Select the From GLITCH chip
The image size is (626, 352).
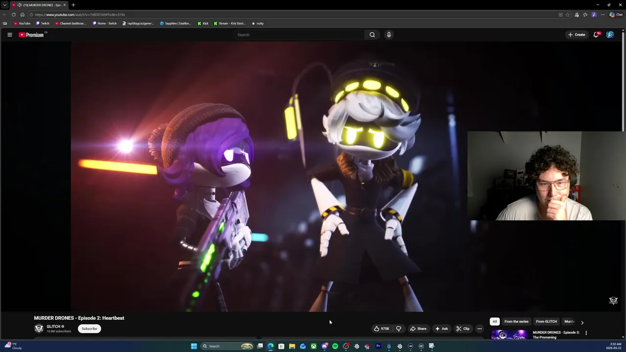(546, 322)
